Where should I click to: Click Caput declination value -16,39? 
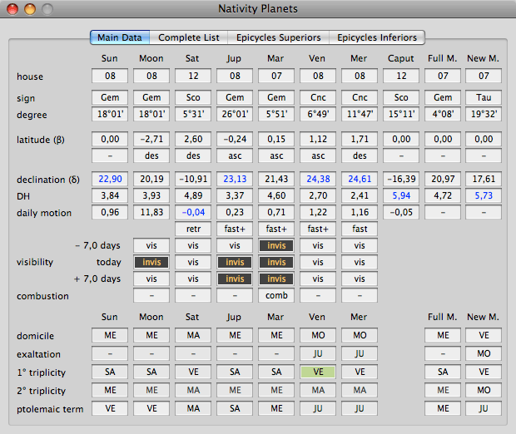tap(401, 180)
